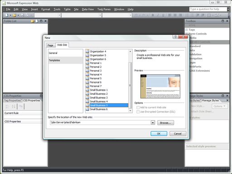Click the bulleted list toolbar icon
Screen dimensions: 232x174
[x=192, y=15]
